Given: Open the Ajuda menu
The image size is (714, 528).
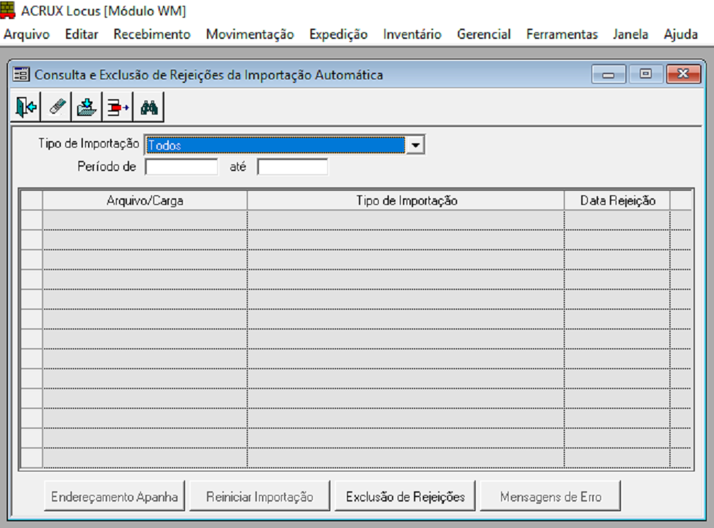Looking at the screenshot, I should pyautogui.click(x=680, y=35).
